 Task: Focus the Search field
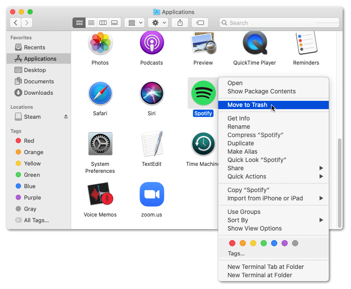coord(279,23)
